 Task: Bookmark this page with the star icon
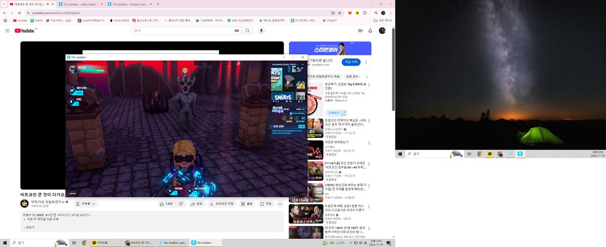tap(340, 13)
